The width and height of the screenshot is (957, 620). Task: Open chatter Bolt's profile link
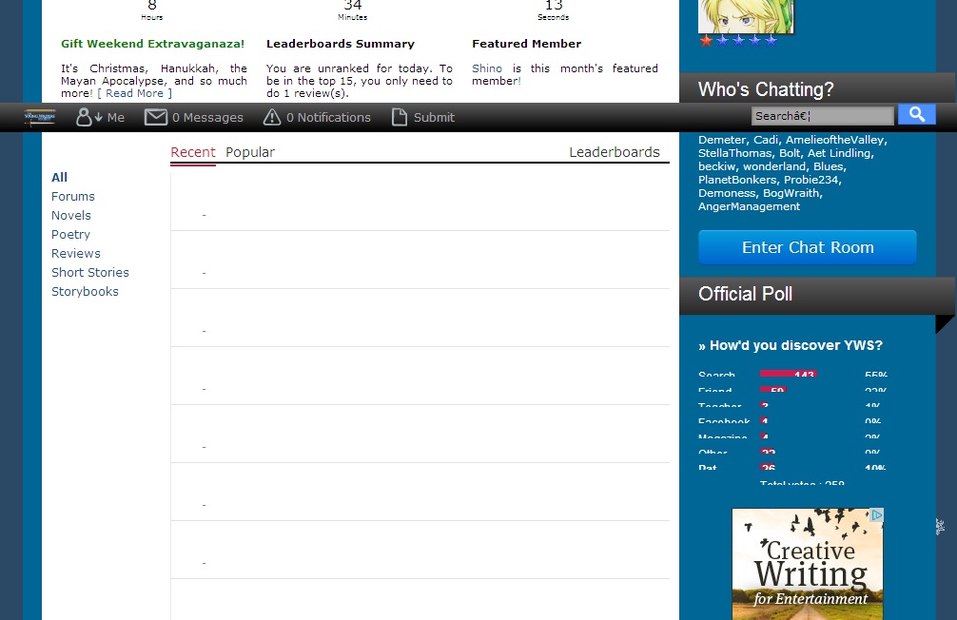point(790,153)
